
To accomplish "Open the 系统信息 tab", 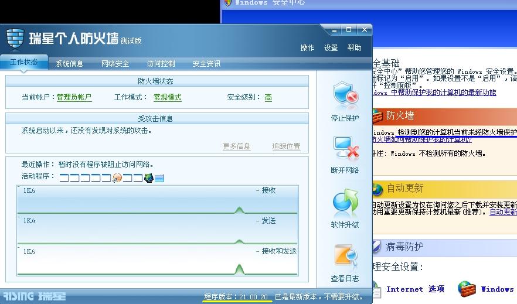I will (x=69, y=64).
